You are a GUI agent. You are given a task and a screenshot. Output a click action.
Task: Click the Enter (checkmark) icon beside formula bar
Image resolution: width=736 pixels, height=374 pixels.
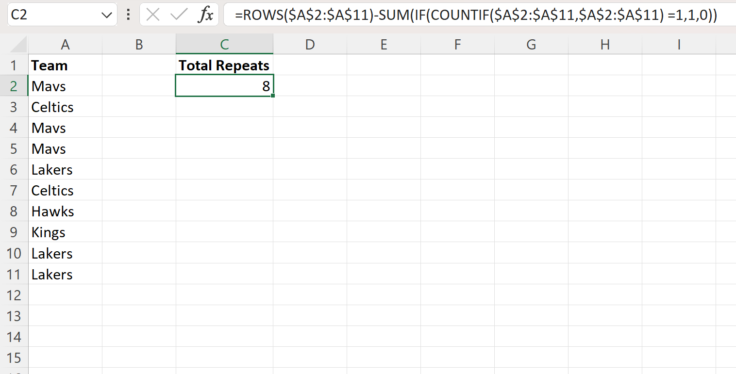(x=178, y=15)
